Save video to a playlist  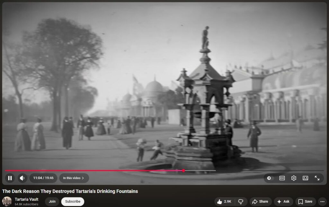(x=305, y=202)
